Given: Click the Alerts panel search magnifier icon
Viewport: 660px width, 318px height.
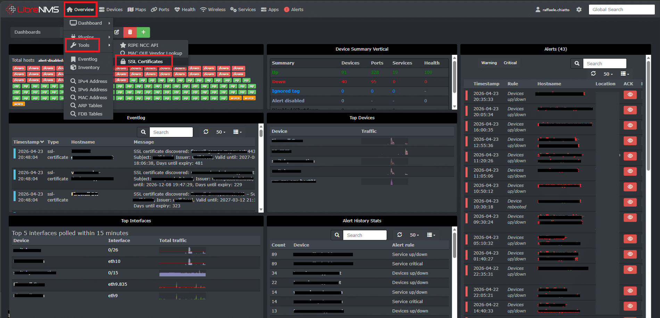Looking at the screenshot, I should pos(577,63).
